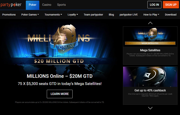The width and height of the screenshot is (180, 115).
Task: Open the Loyalty dropdown
Action: [73, 15]
